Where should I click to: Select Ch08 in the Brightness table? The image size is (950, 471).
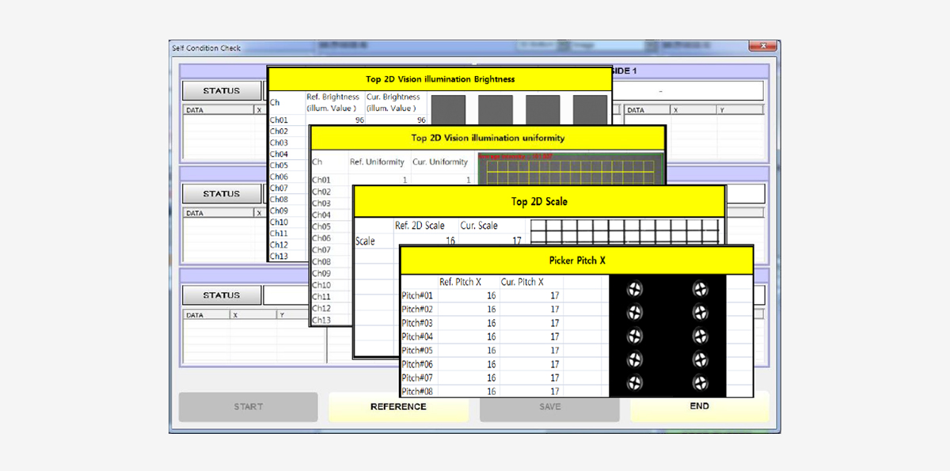coord(279,199)
